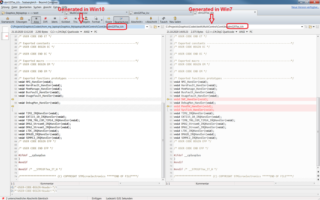The image size is (320, 200).
Task: Open the Bearbeiten menu
Action: (26, 7)
